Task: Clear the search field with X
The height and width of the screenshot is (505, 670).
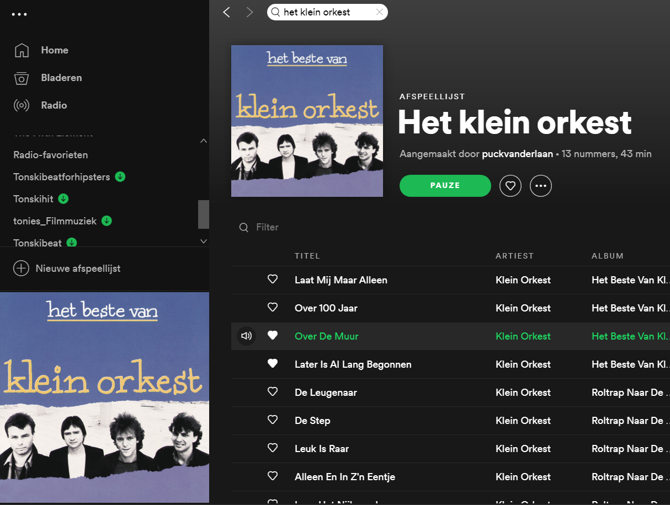Action: (x=379, y=12)
